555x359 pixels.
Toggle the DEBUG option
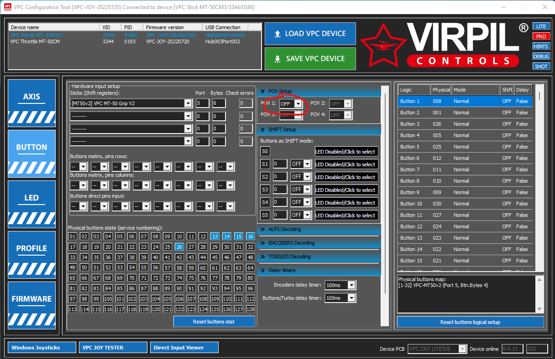[541, 56]
